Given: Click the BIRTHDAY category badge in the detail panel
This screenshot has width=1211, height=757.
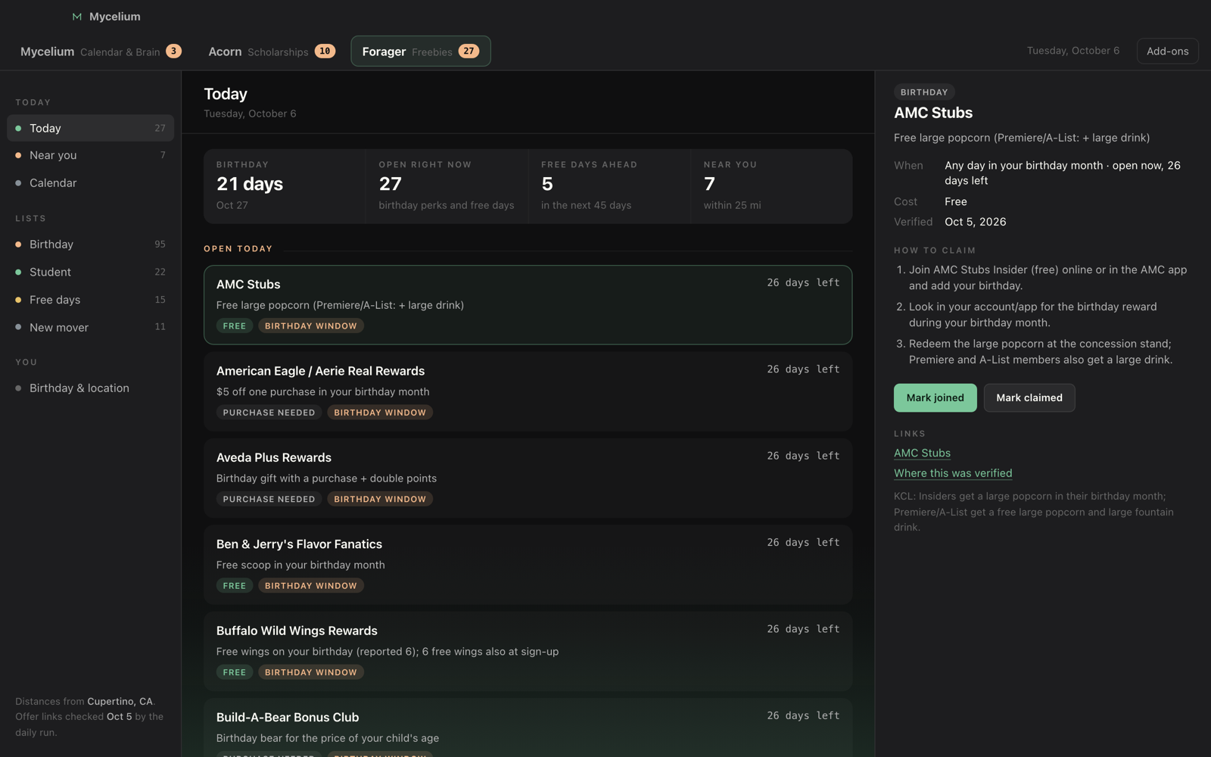Looking at the screenshot, I should [x=924, y=92].
